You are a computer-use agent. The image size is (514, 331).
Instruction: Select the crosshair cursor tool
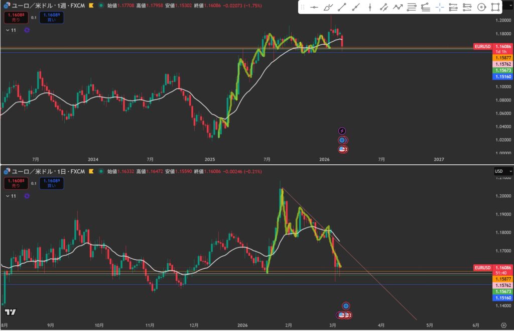point(440,7)
